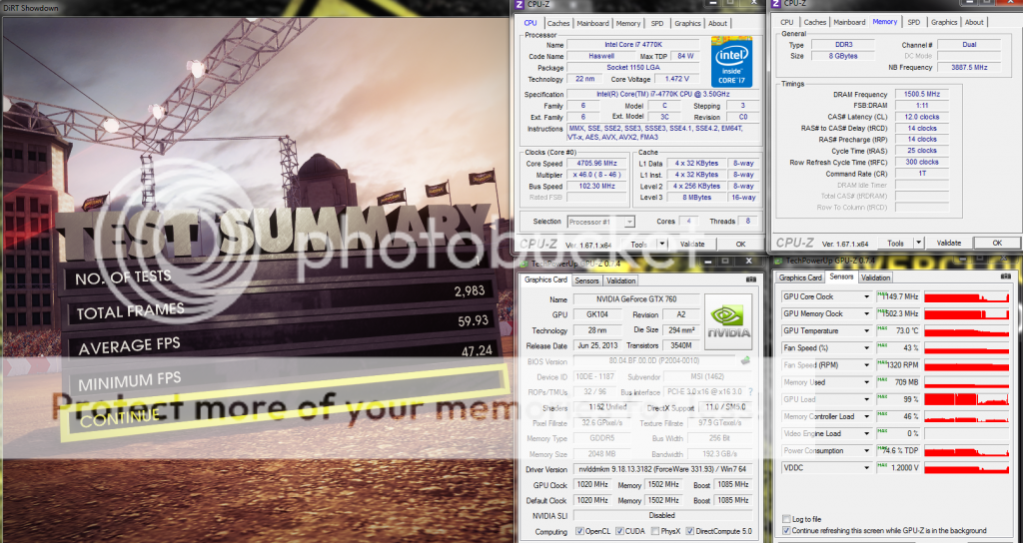The height and width of the screenshot is (543, 1023).
Task: Switch to the Caches tab in left CPU-Z
Action: (x=558, y=23)
